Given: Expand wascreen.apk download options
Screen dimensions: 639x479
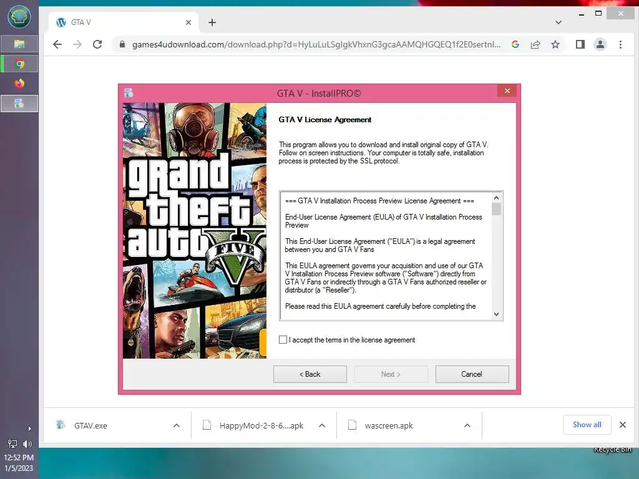Looking at the screenshot, I should click(467, 425).
